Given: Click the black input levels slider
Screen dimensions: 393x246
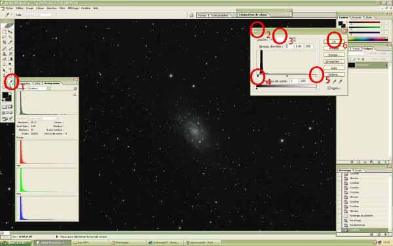Looking at the screenshot, I should (x=258, y=75).
